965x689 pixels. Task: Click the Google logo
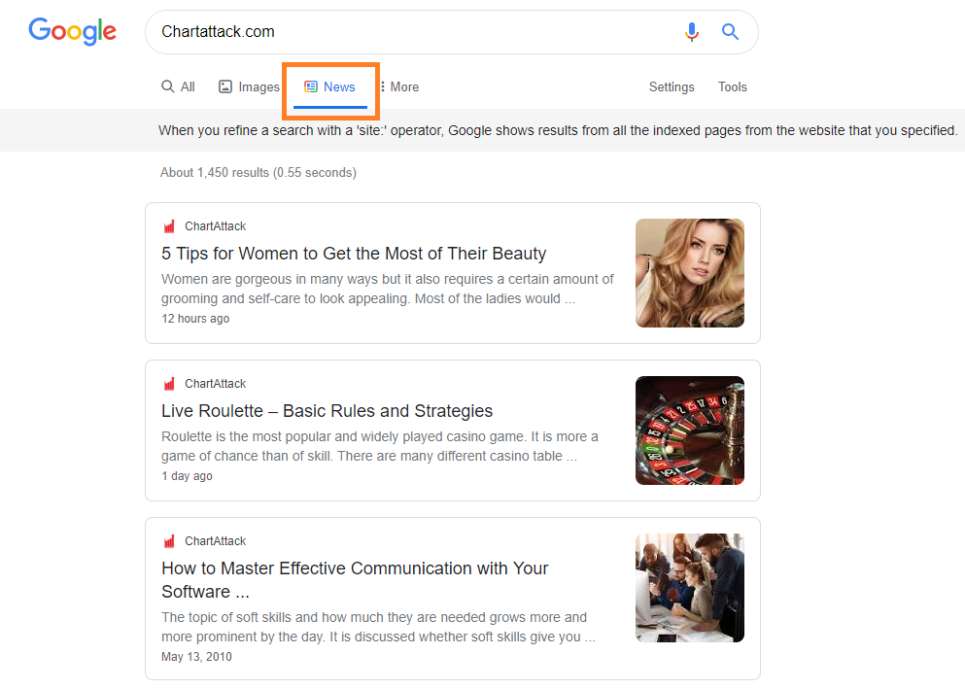[72, 31]
